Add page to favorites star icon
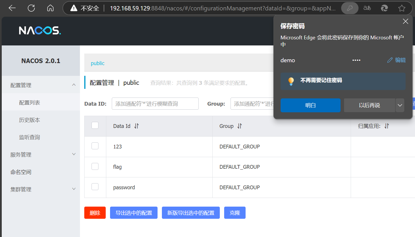The image size is (415, 237). click(402, 8)
